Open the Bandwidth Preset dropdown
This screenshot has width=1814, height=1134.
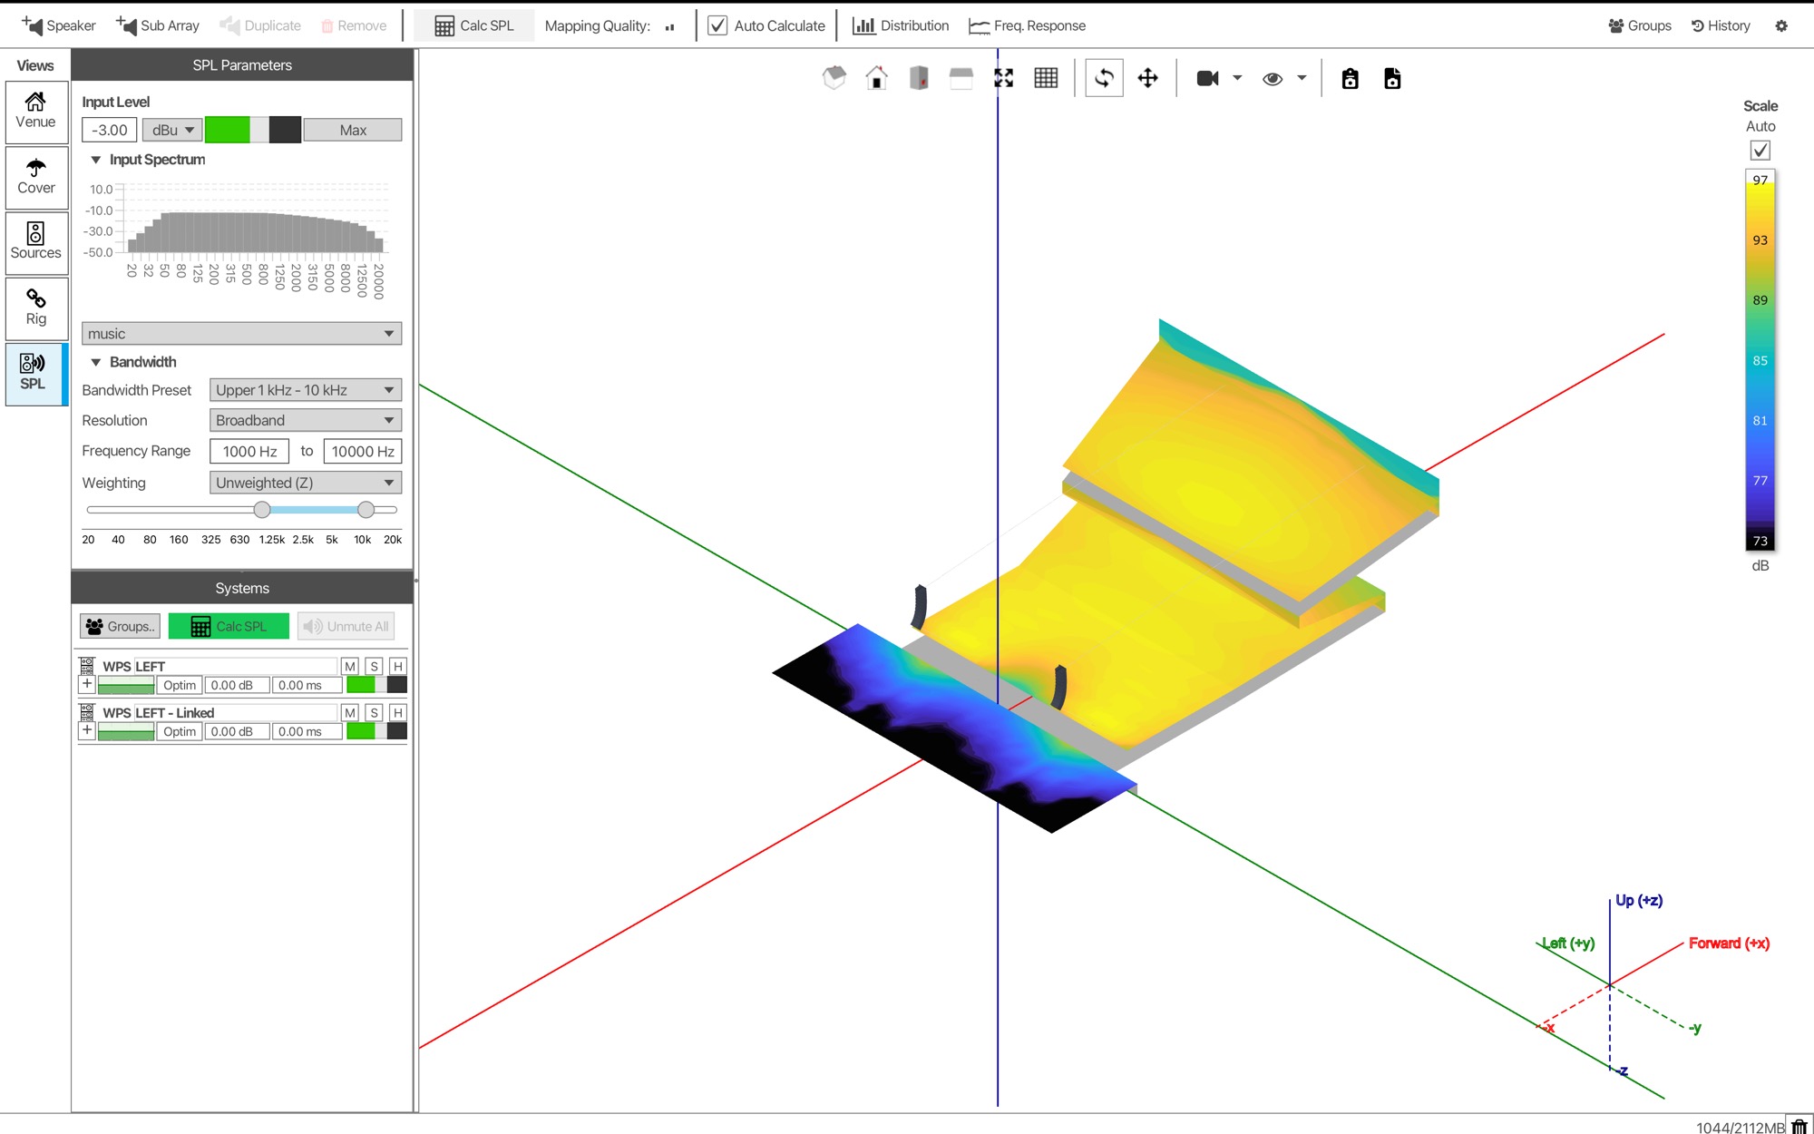(x=305, y=390)
